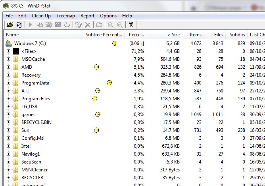Open the Options menu

coord(108,16)
